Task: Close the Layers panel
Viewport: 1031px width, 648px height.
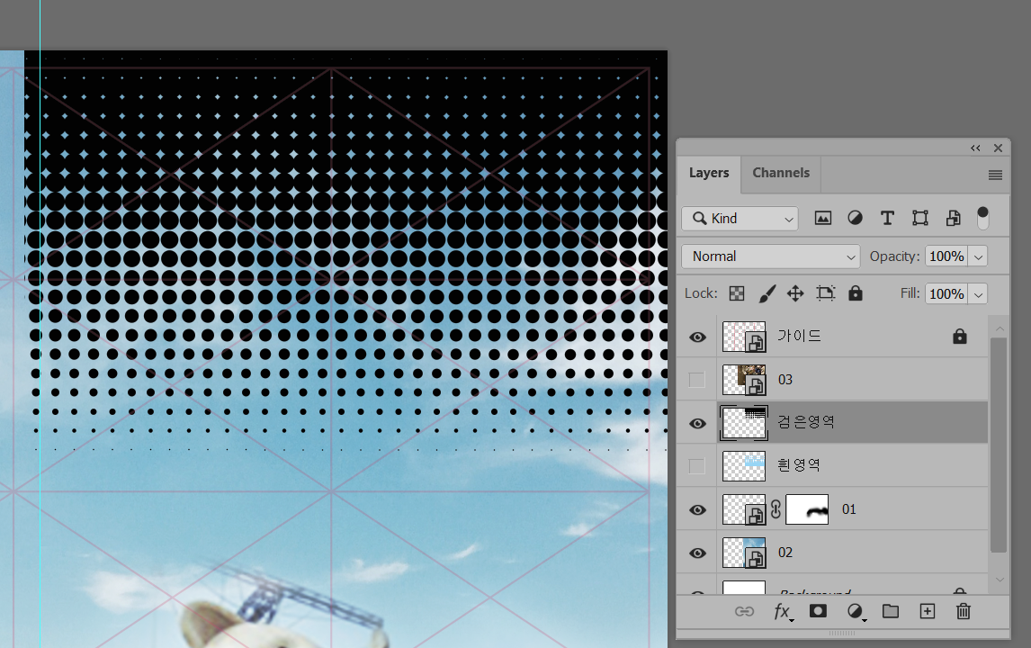Action: point(998,148)
